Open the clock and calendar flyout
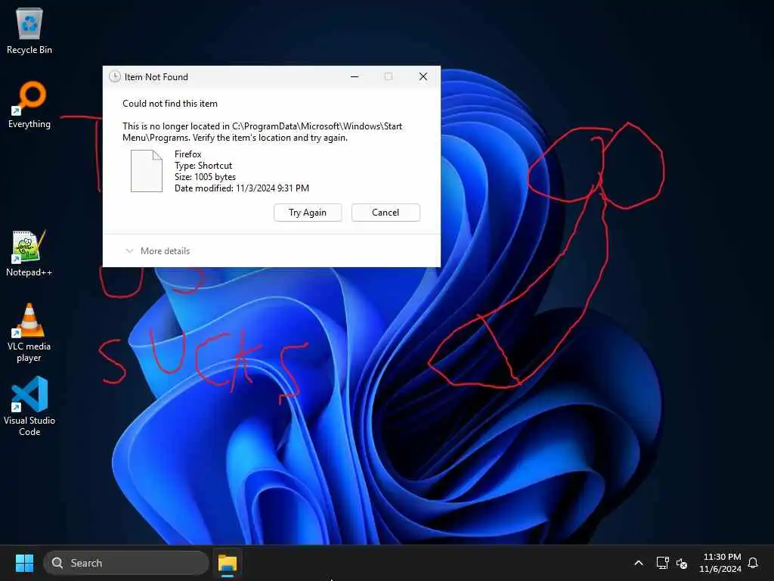The width and height of the screenshot is (774, 581). 720,563
